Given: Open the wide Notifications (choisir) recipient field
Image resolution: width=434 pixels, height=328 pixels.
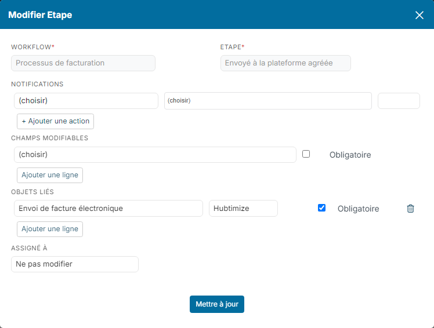Looking at the screenshot, I should 268,101.
